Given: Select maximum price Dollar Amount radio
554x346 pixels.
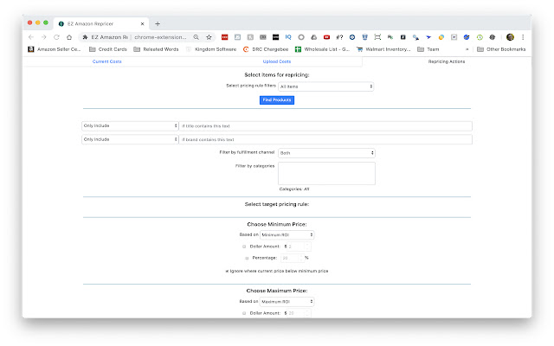Looking at the screenshot, I should point(244,313).
